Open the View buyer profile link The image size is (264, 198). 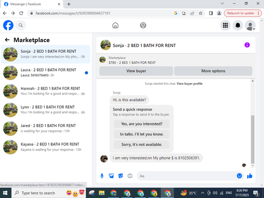[190, 84]
